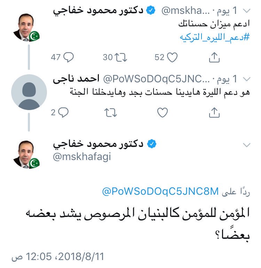Open the dropdown chevron on احمد ناجى's tweet
Viewport: 261px width, 268px height.
tap(247, 79)
